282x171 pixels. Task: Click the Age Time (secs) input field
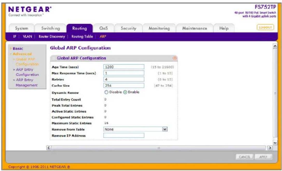[x=124, y=67]
